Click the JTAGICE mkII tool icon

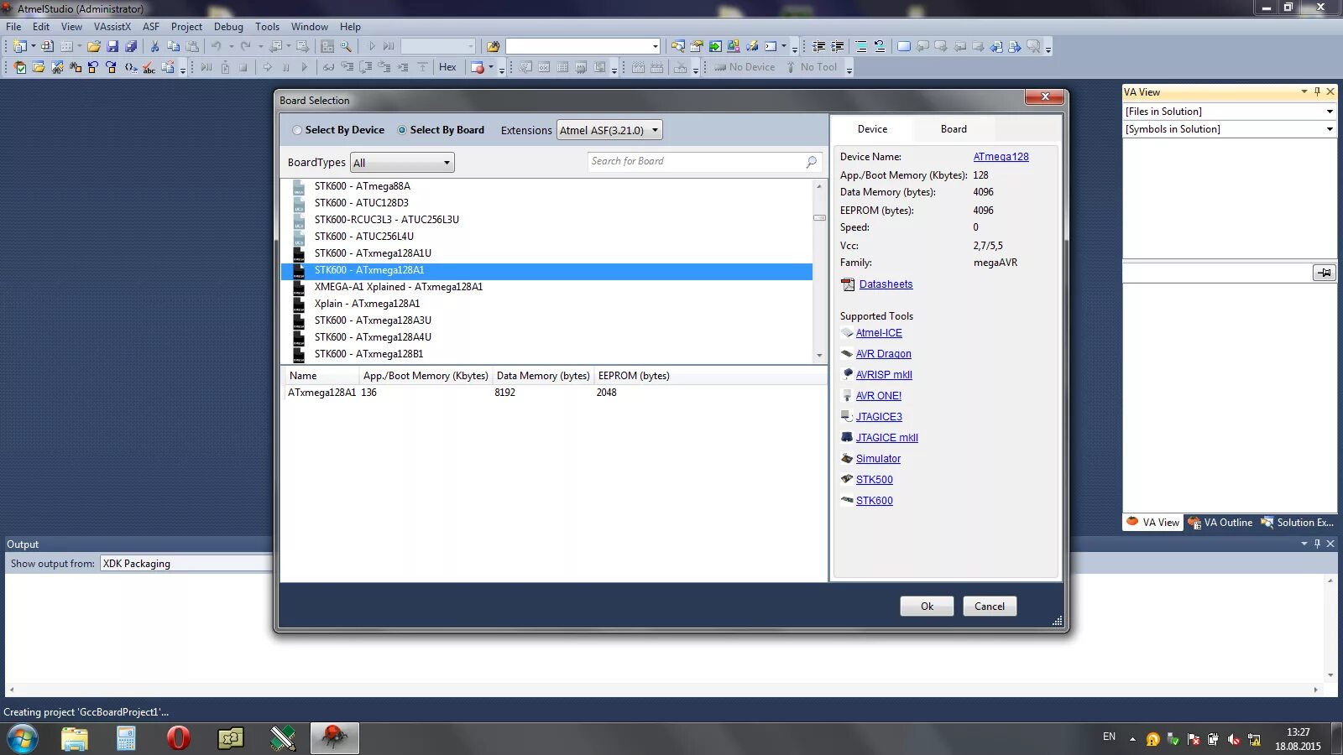pos(847,438)
